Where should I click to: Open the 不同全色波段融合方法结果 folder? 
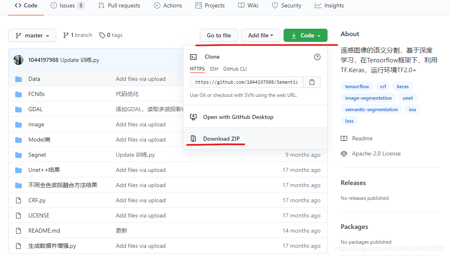63,185
